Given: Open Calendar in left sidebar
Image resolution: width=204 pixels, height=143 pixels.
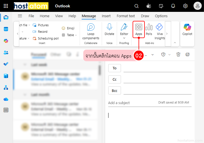Looking at the screenshot, I should pyautogui.click(x=6, y=29).
